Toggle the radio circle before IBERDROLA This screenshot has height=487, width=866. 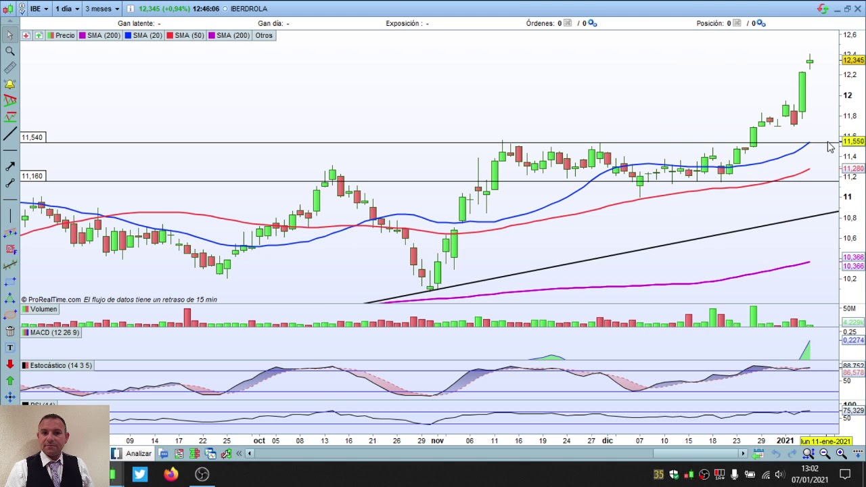click(x=225, y=9)
